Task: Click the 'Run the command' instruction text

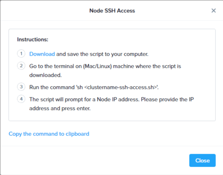Action: 51,87
